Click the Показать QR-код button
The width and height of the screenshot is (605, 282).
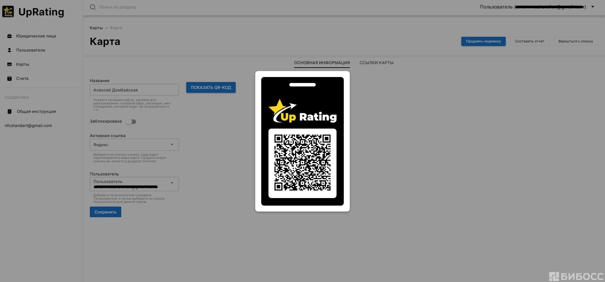tap(211, 87)
